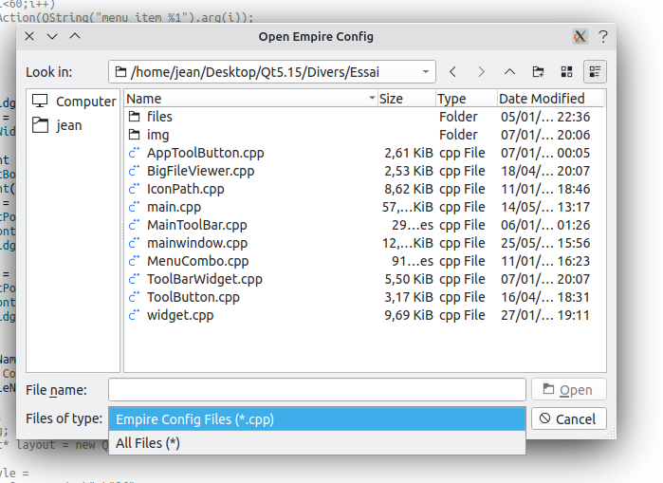
Task: Go back using the left arrow icon
Action: [452, 72]
